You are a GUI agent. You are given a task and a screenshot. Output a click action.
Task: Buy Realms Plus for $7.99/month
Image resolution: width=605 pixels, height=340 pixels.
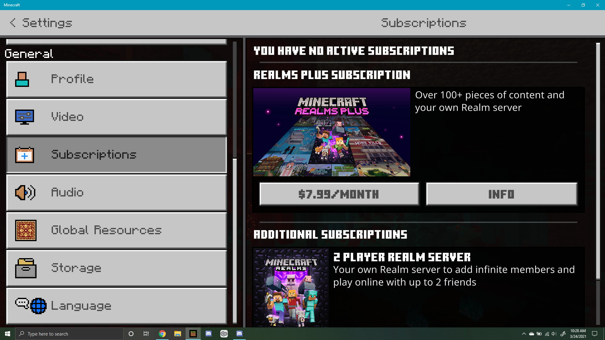point(339,194)
